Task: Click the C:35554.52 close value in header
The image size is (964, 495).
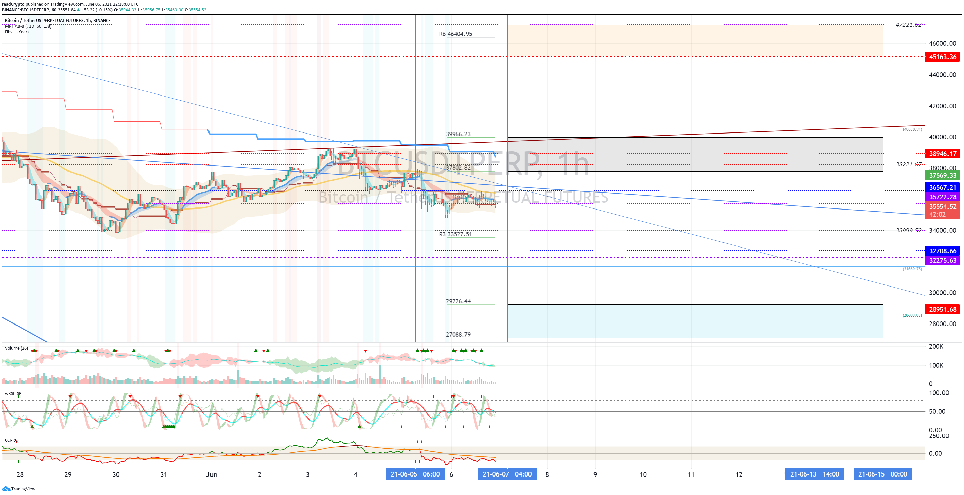Action: [x=195, y=10]
